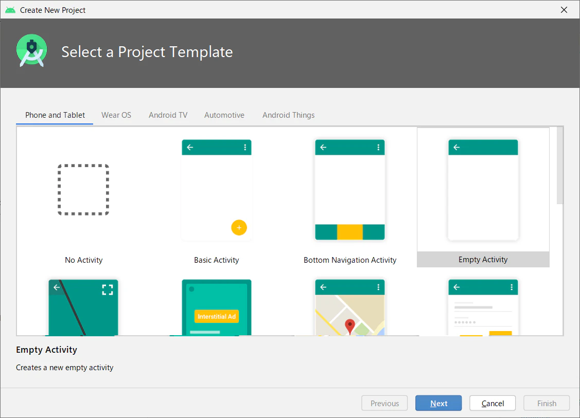Click back arrow in Empty Activity preview

click(x=456, y=147)
